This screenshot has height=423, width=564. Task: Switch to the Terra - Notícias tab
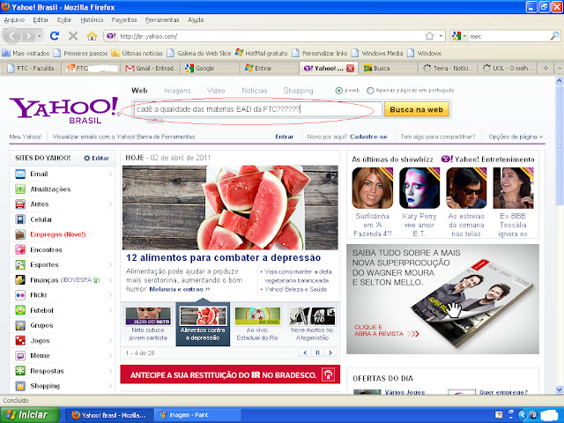pyautogui.click(x=448, y=68)
